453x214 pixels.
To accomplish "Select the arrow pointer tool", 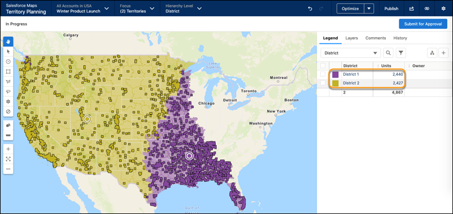I will (x=8, y=52).
